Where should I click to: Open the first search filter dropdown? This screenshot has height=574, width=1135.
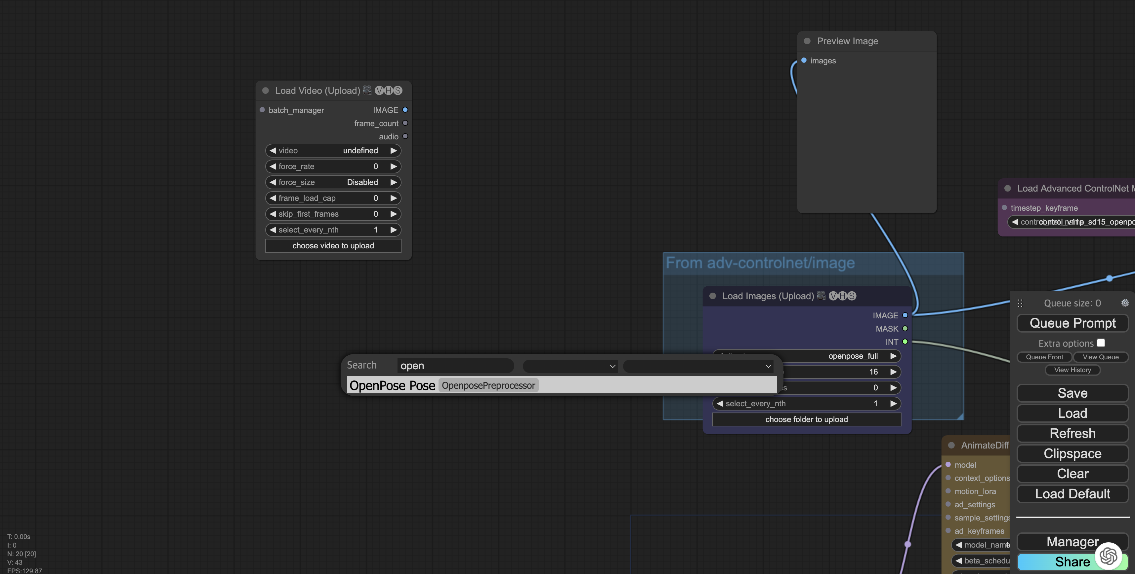570,366
